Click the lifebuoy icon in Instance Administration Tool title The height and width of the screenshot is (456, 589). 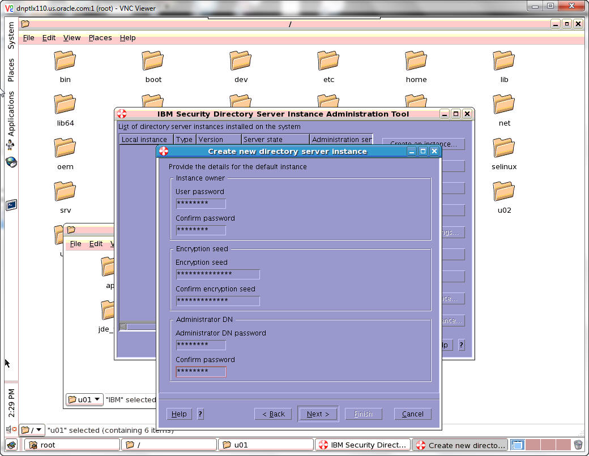[122, 114]
